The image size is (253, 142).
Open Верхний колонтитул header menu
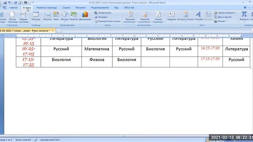coord(130,17)
